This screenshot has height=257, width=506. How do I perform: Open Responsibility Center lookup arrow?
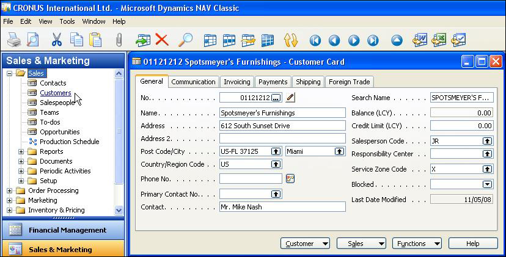487,154
